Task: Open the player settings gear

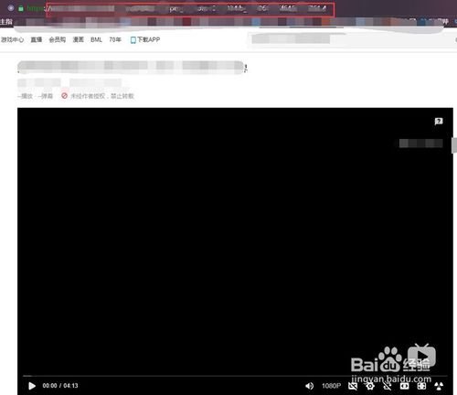Action: tap(370, 386)
